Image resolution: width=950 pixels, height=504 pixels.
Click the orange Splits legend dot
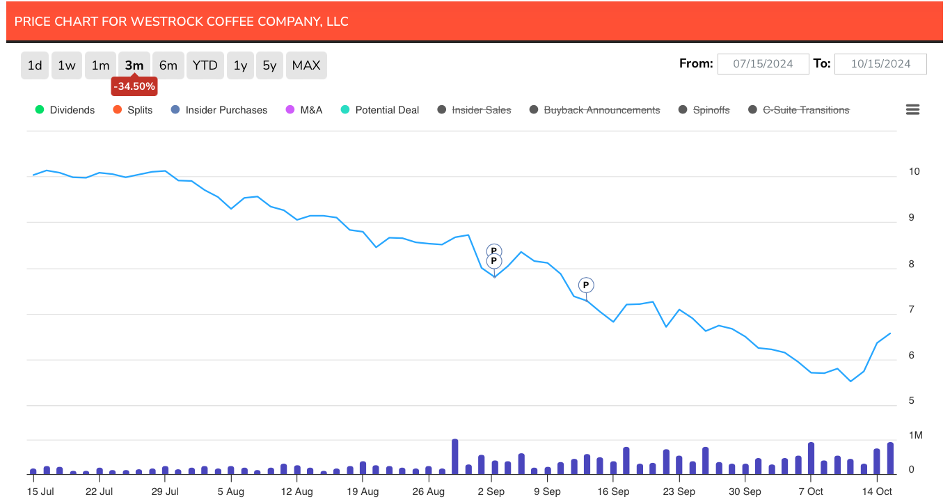click(117, 110)
